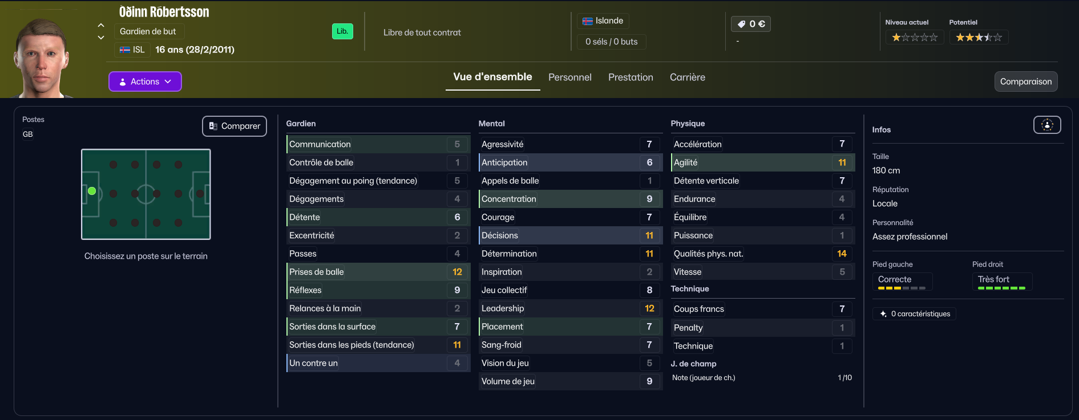
Task: Click the player-with-stars icon in Infos panel
Action: (x=1047, y=125)
